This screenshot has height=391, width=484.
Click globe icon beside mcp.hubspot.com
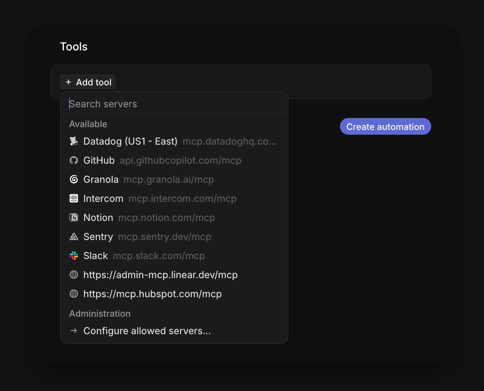pos(74,294)
